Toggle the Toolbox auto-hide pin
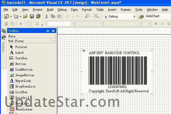Screen dimensions: 171x114 pos(48,31)
